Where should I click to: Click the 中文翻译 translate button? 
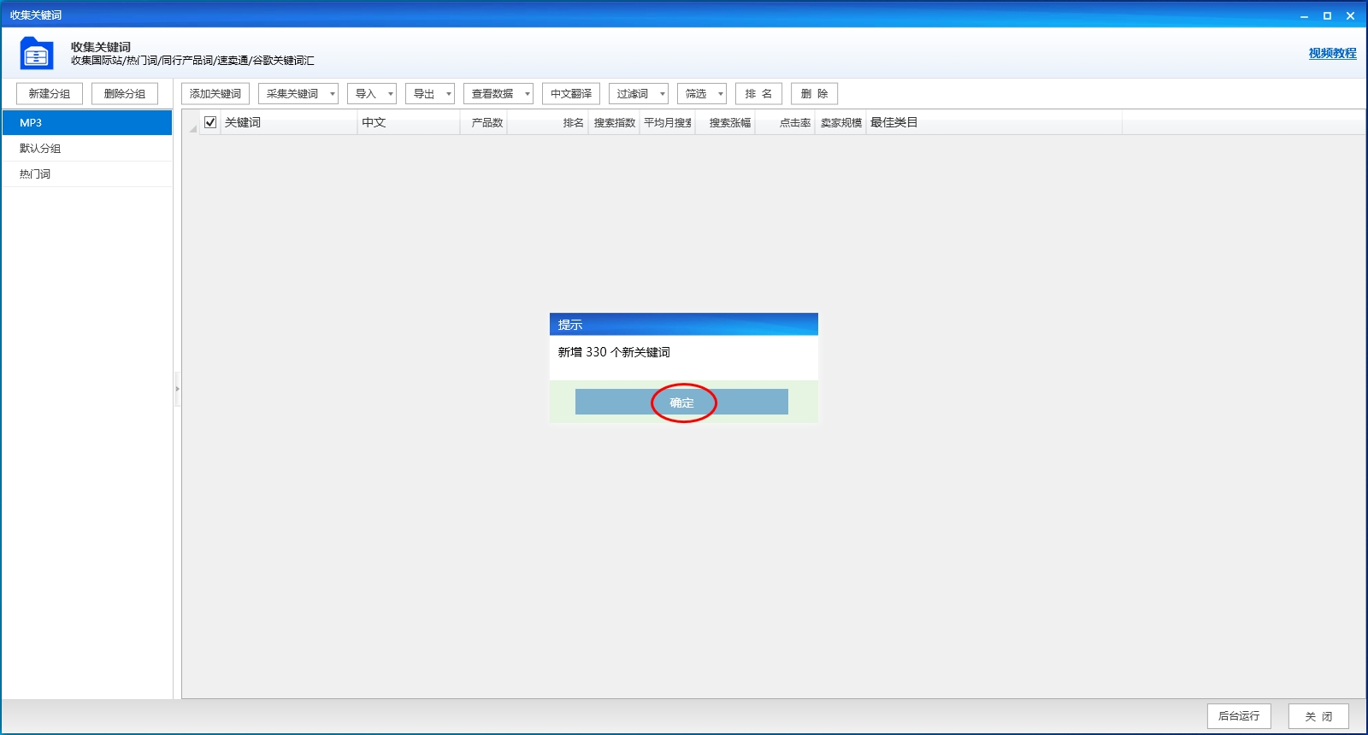[571, 93]
